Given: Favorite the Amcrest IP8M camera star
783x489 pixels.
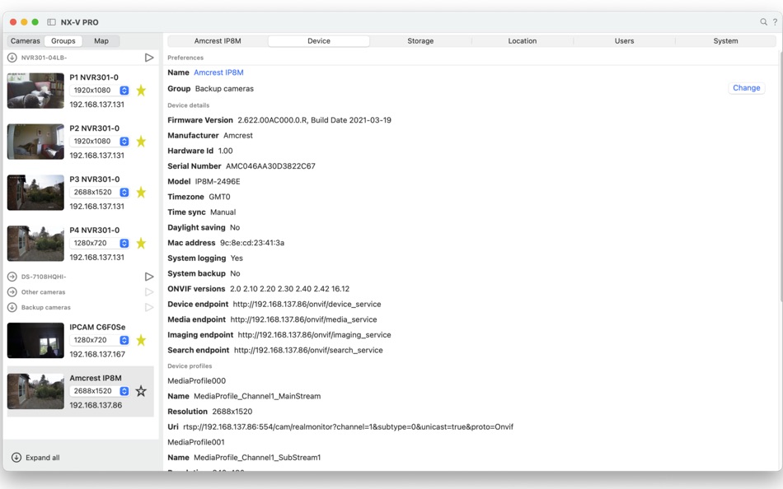Looking at the screenshot, I should click(x=141, y=391).
